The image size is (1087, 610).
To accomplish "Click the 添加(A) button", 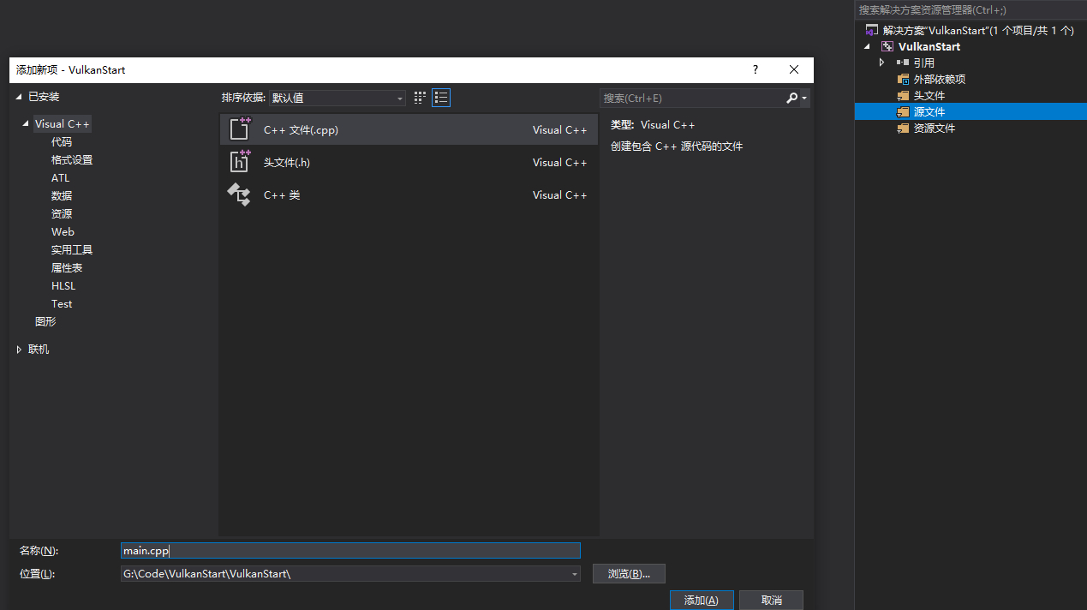I will pyautogui.click(x=702, y=600).
